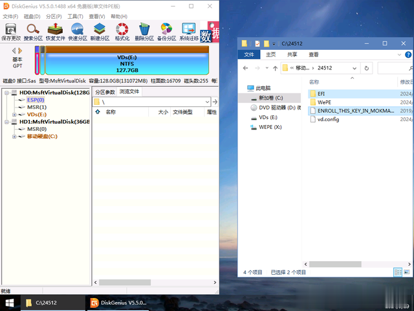
Task: Open the Explorer 查看 ribbon tab
Action: (313, 54)
